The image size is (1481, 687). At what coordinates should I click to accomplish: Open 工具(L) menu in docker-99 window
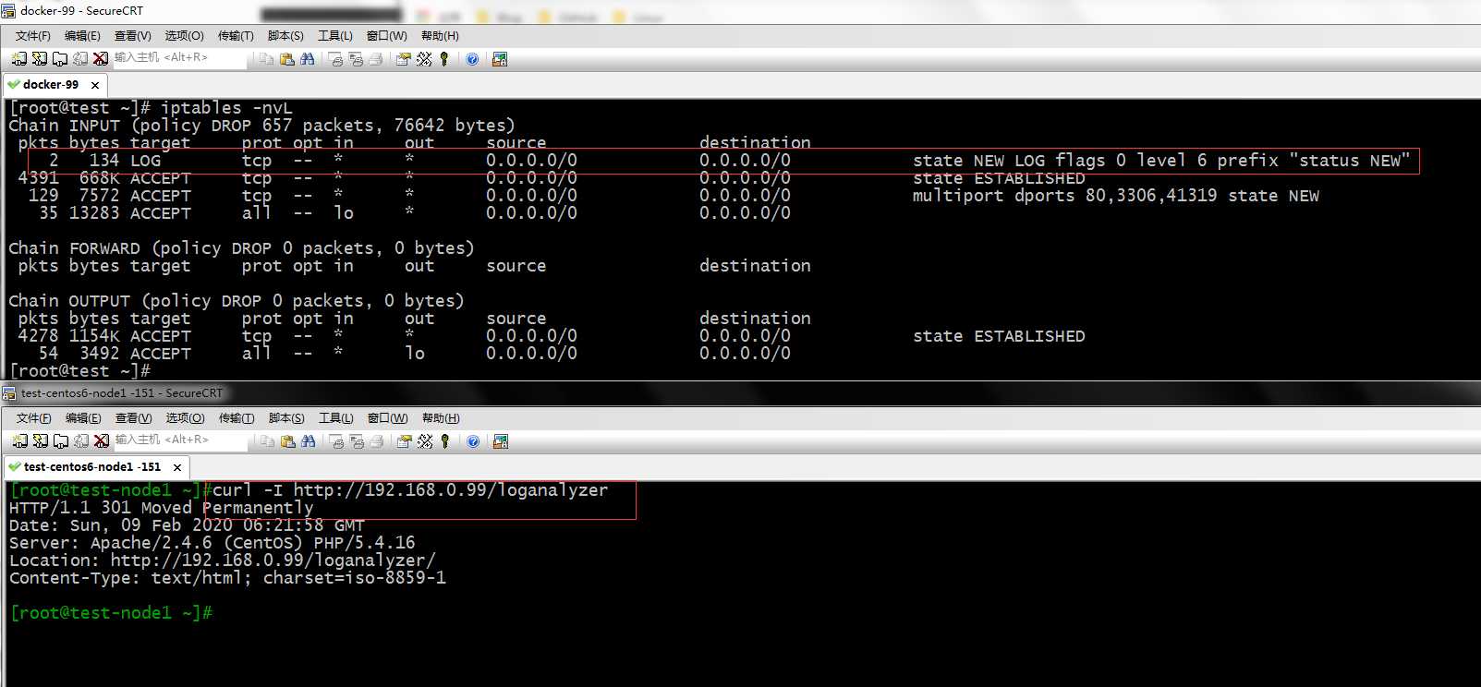pos(335,36)
